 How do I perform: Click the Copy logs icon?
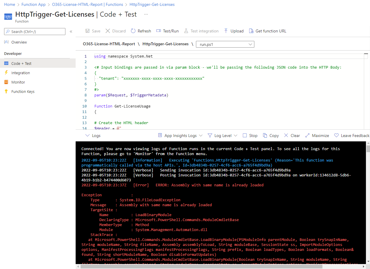(x=265, y=136)
